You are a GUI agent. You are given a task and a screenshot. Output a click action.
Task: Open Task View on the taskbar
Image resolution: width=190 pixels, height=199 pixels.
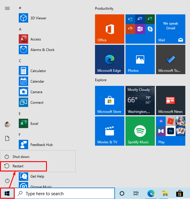tap(136, 193)
